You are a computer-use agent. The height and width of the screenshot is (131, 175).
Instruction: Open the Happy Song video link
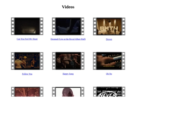[x=68, y=74]
